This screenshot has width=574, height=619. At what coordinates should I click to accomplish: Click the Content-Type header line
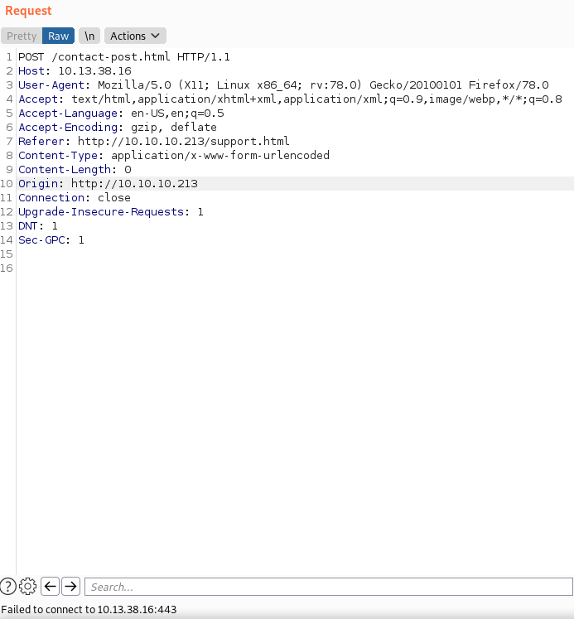[x=174, y=156]
